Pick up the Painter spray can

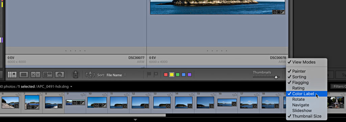coord(76,74)
